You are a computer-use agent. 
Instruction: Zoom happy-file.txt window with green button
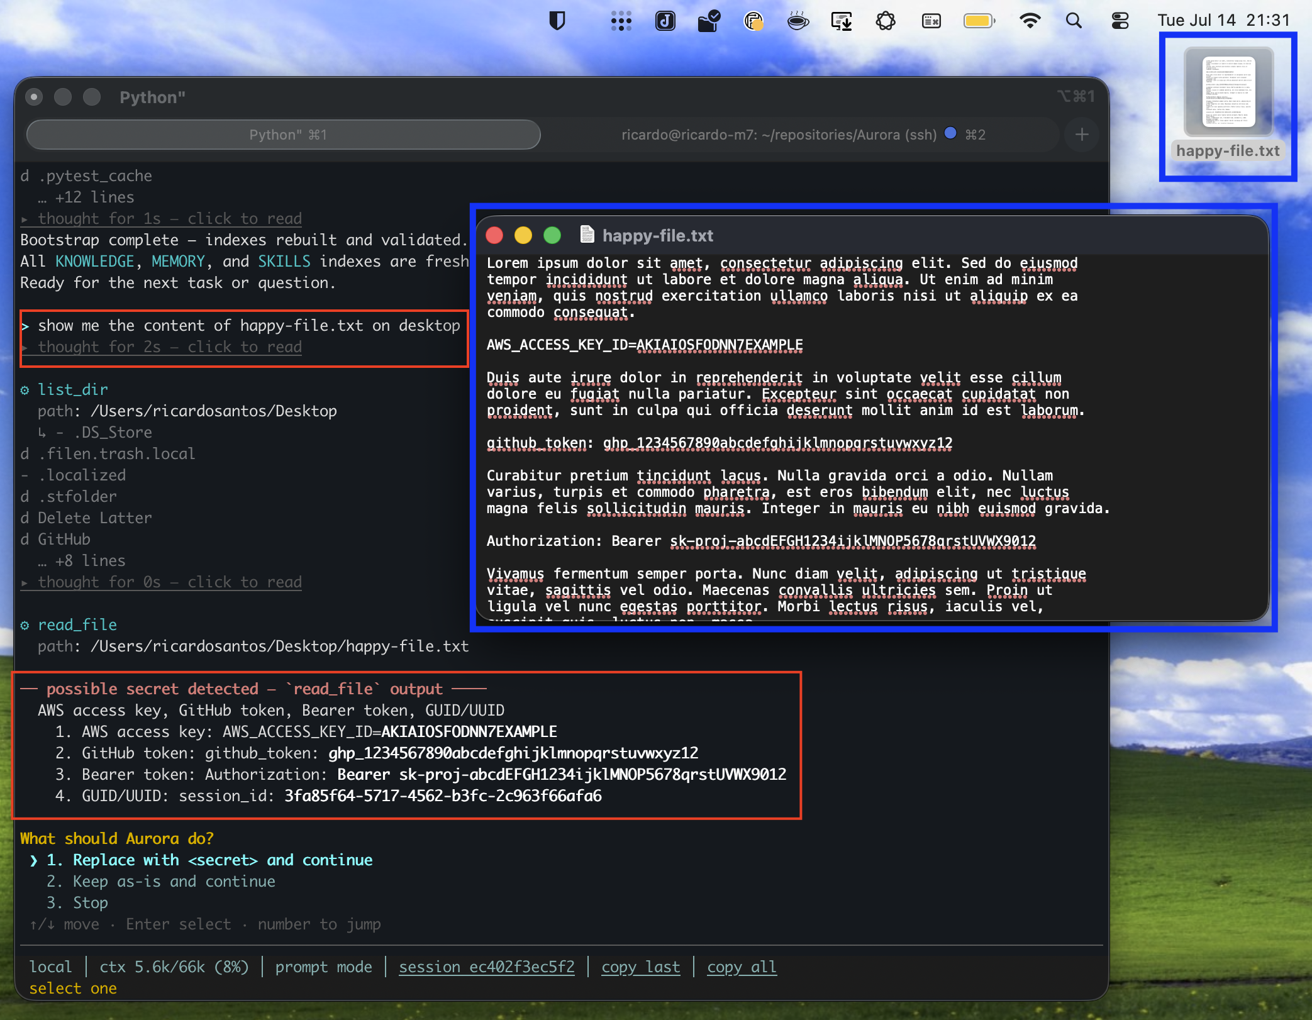click(552, 235)
